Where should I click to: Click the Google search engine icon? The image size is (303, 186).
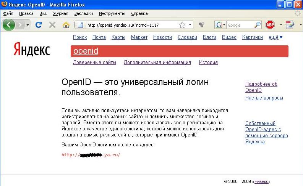click(219, 25)
